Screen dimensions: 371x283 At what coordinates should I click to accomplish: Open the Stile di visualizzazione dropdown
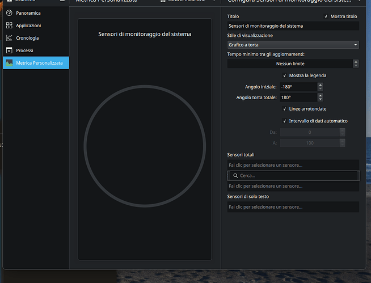(293, 44)
